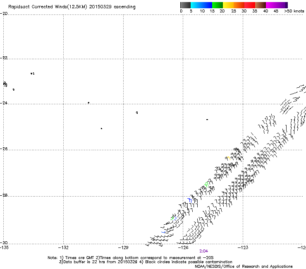Click the '-22' latitude axis label

pyautogui.click(x=4, y=58)
